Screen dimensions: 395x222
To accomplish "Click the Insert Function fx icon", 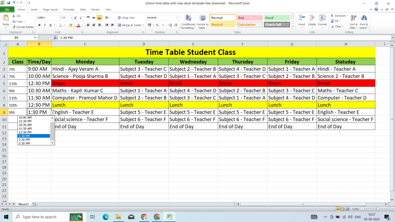I will tap(56, 38).
